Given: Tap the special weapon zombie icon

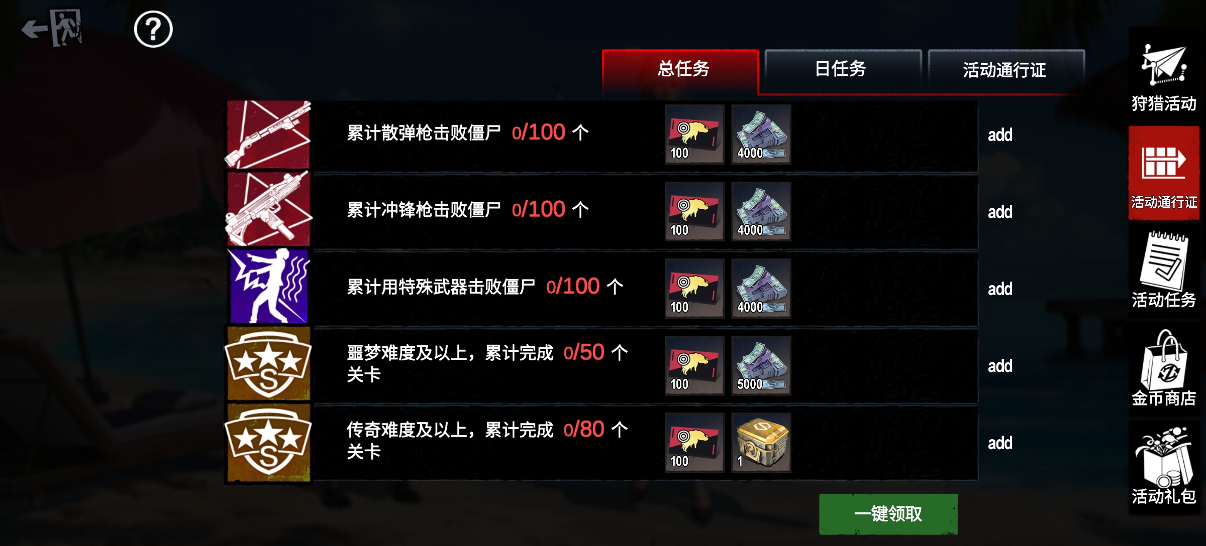Looking at the screenshot, I should pyautogui.click(x=269, y=286).
